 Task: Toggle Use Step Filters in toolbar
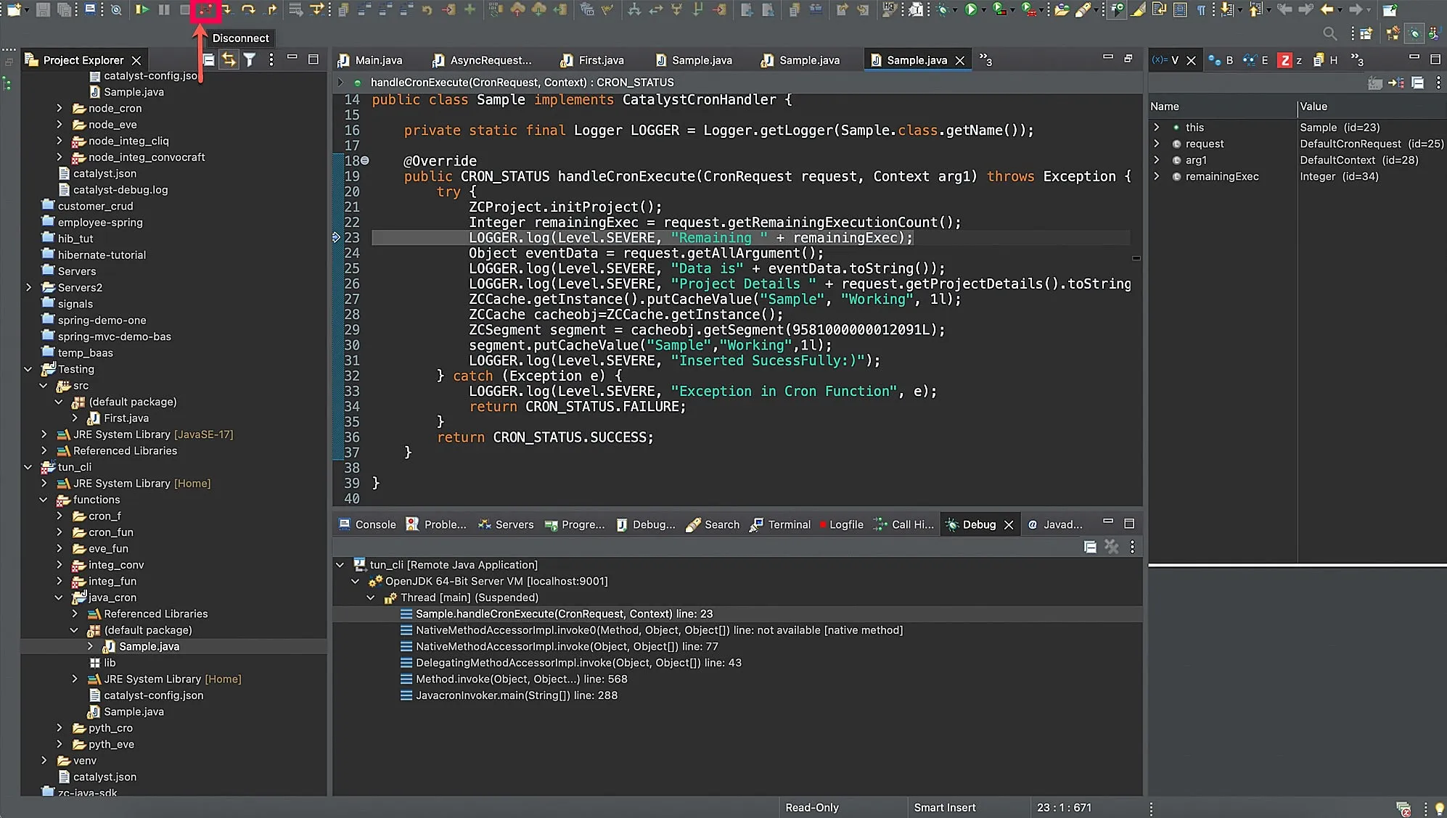(316, 10)
